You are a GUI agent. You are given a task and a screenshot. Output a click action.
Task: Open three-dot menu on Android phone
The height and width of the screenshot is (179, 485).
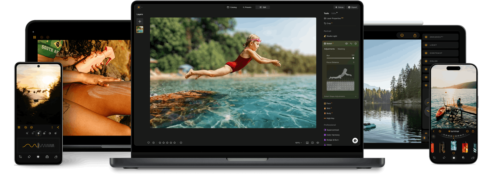(x=52, y=127)
